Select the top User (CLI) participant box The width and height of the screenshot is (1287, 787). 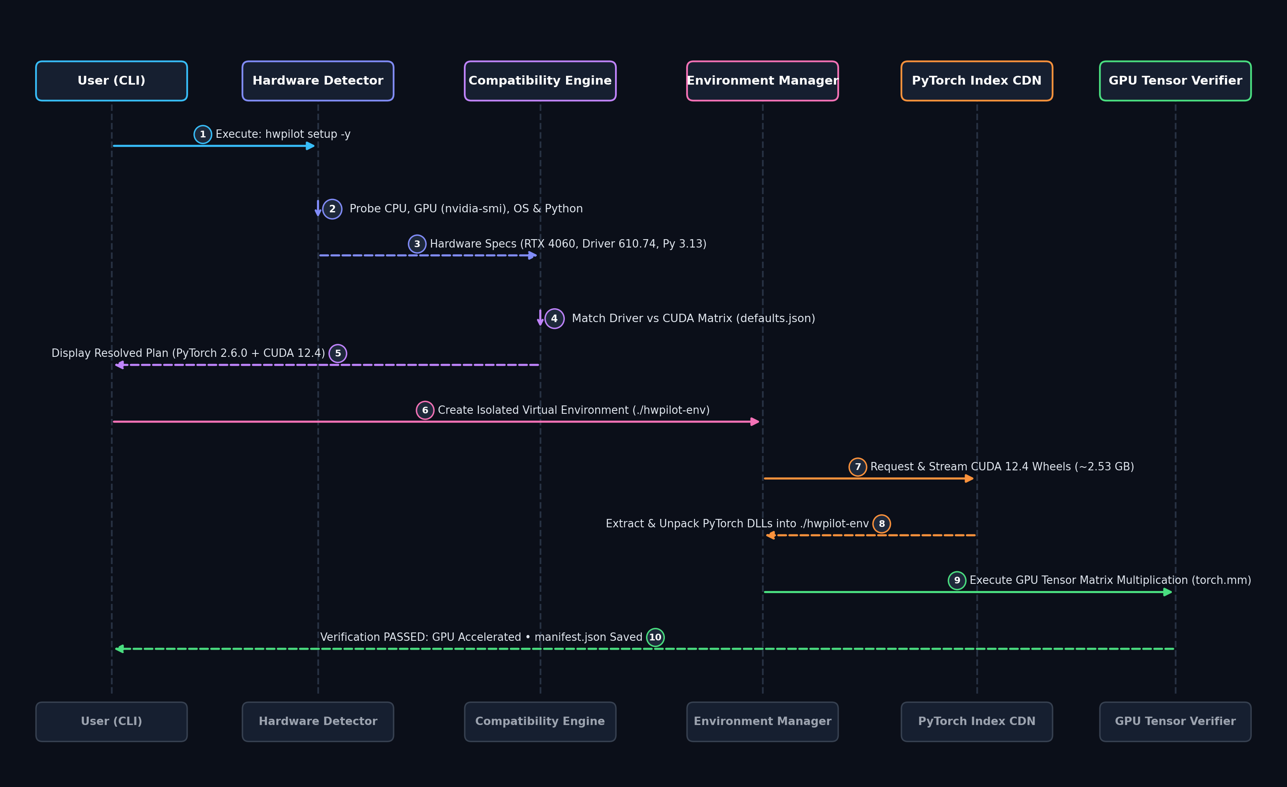[111, 81]
